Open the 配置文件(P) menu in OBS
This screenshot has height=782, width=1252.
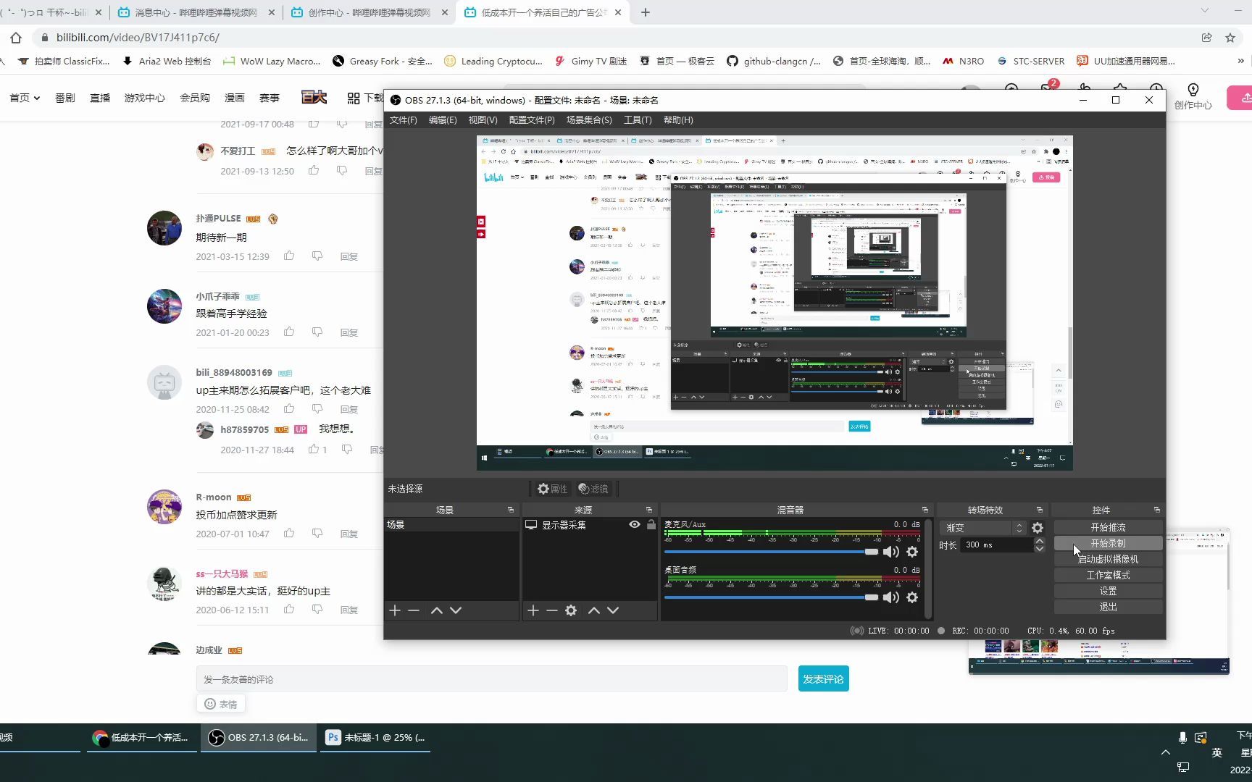tap(532, 120)
